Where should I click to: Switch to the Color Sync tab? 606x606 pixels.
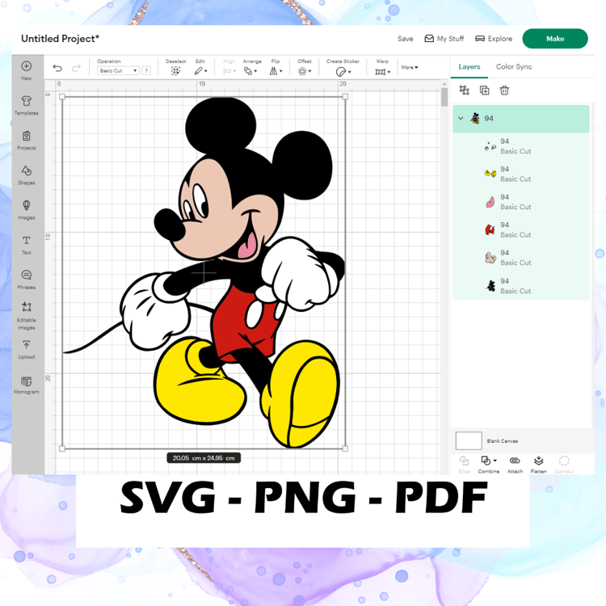[514, 67]
